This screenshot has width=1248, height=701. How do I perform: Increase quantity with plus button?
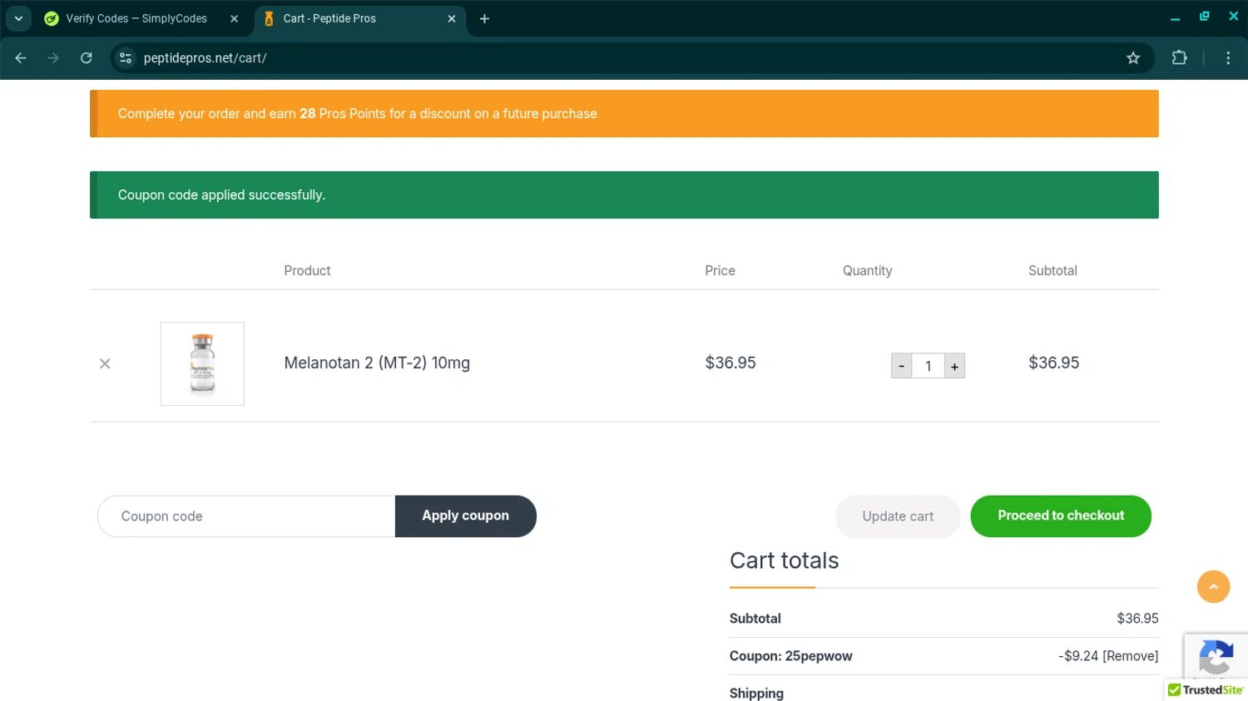click(954, 366)
